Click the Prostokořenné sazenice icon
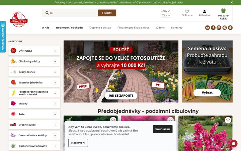This screenshot has height=151, width=241. (x=13, y=93)
